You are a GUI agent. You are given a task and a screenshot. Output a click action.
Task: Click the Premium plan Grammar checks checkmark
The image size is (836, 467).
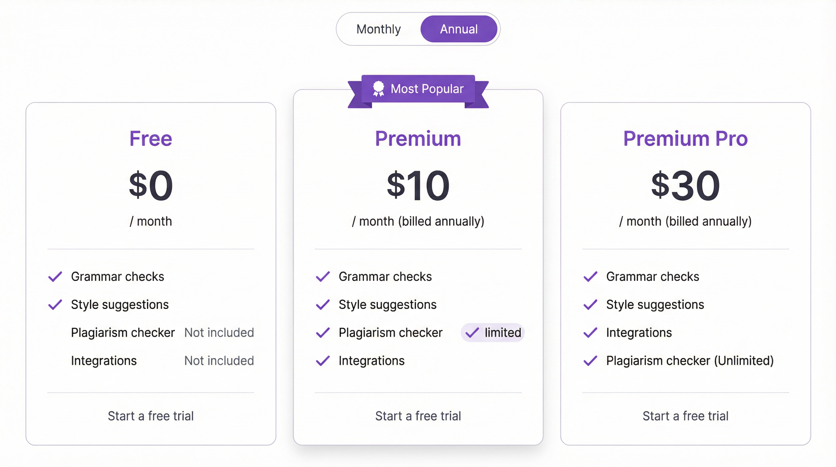click(x=323, y=277)
